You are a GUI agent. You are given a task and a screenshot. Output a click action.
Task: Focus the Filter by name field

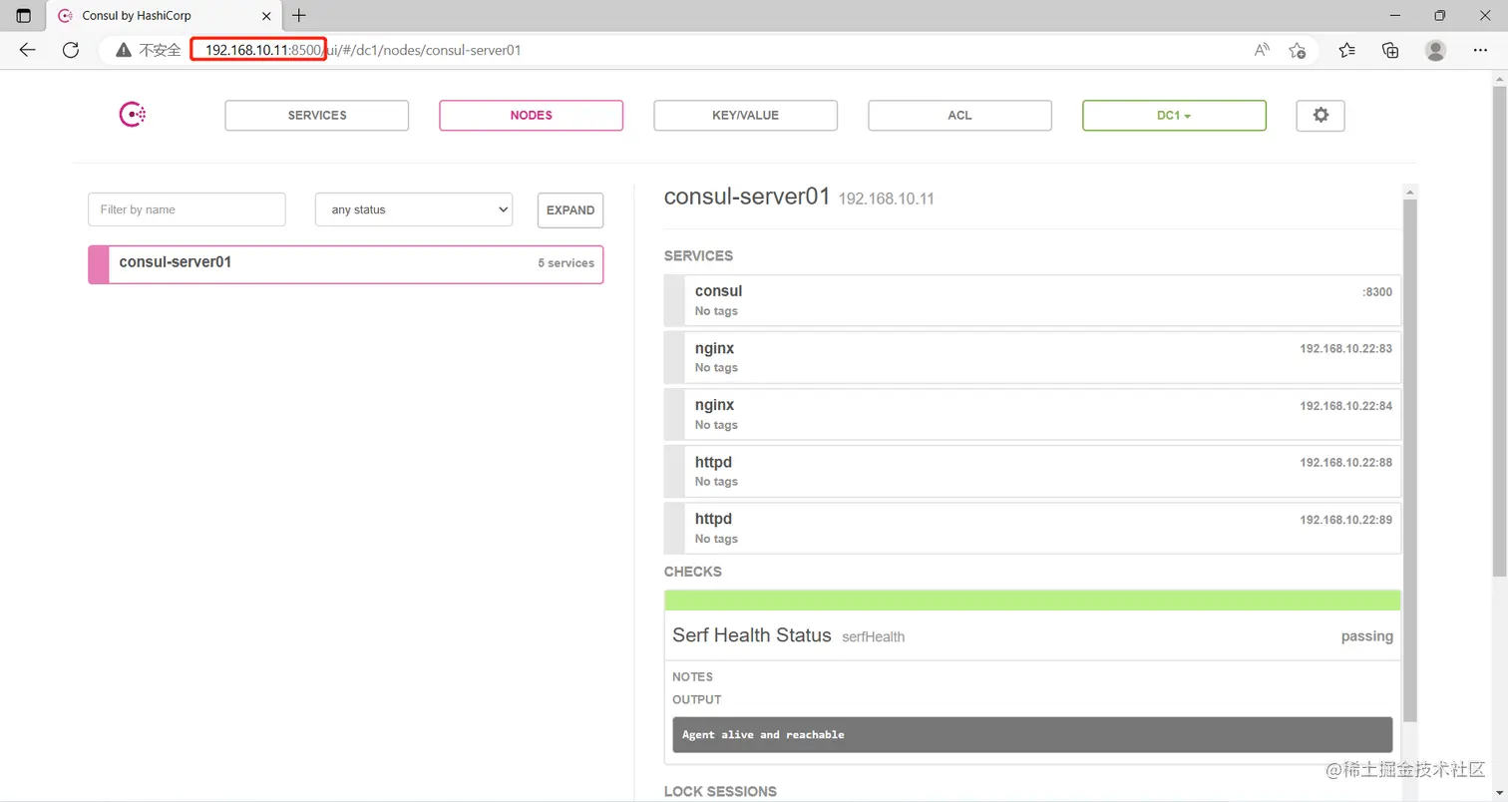(x=187, y=209)
